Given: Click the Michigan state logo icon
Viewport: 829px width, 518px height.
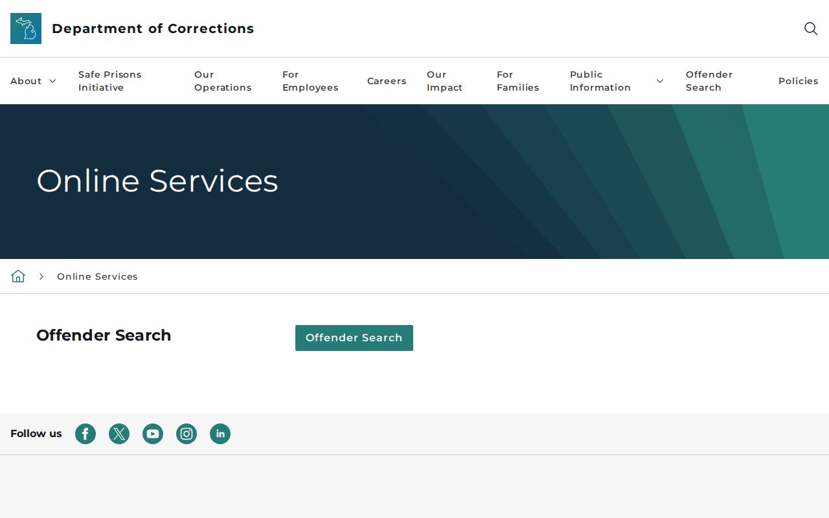Looking at the screenshot, I should click(x=26, y=28).
